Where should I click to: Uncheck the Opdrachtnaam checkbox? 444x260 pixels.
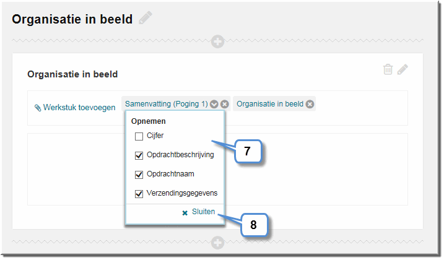(139, 175)
